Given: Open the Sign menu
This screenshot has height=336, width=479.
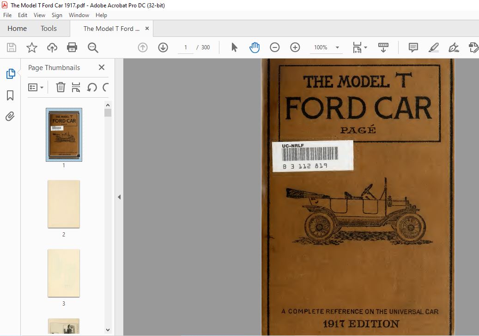Looking at the screenshot, I should click(57, 15).
